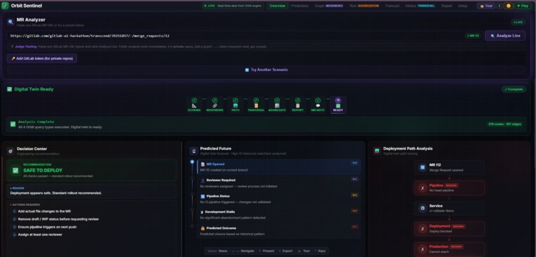536x257 pixels.
Task: Click the Pipeline missing X icon
Action: click(x=422, y=188)
